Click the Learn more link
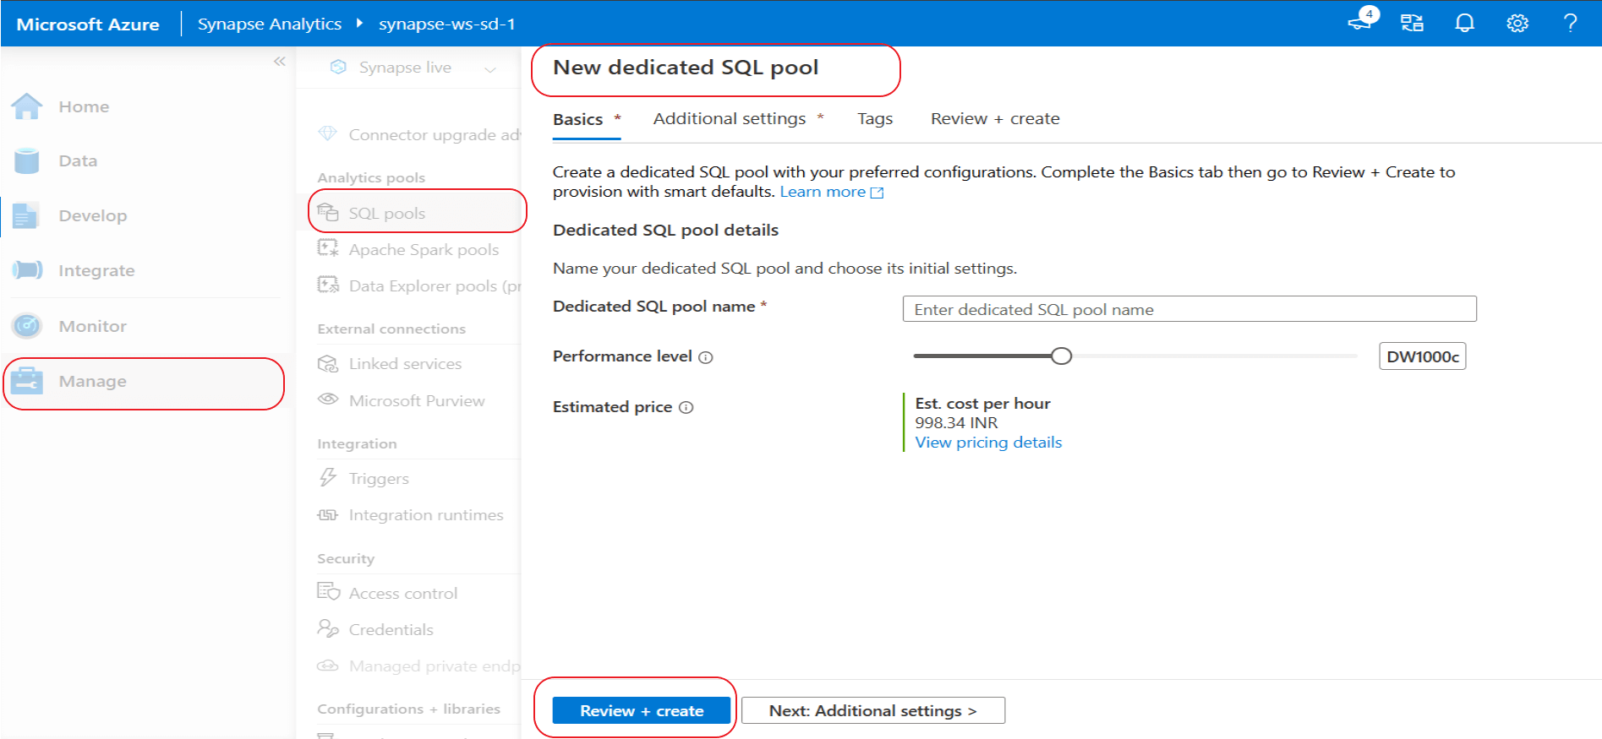The height and width of the screenshot is (739, 1602). (x=823, y=193)
